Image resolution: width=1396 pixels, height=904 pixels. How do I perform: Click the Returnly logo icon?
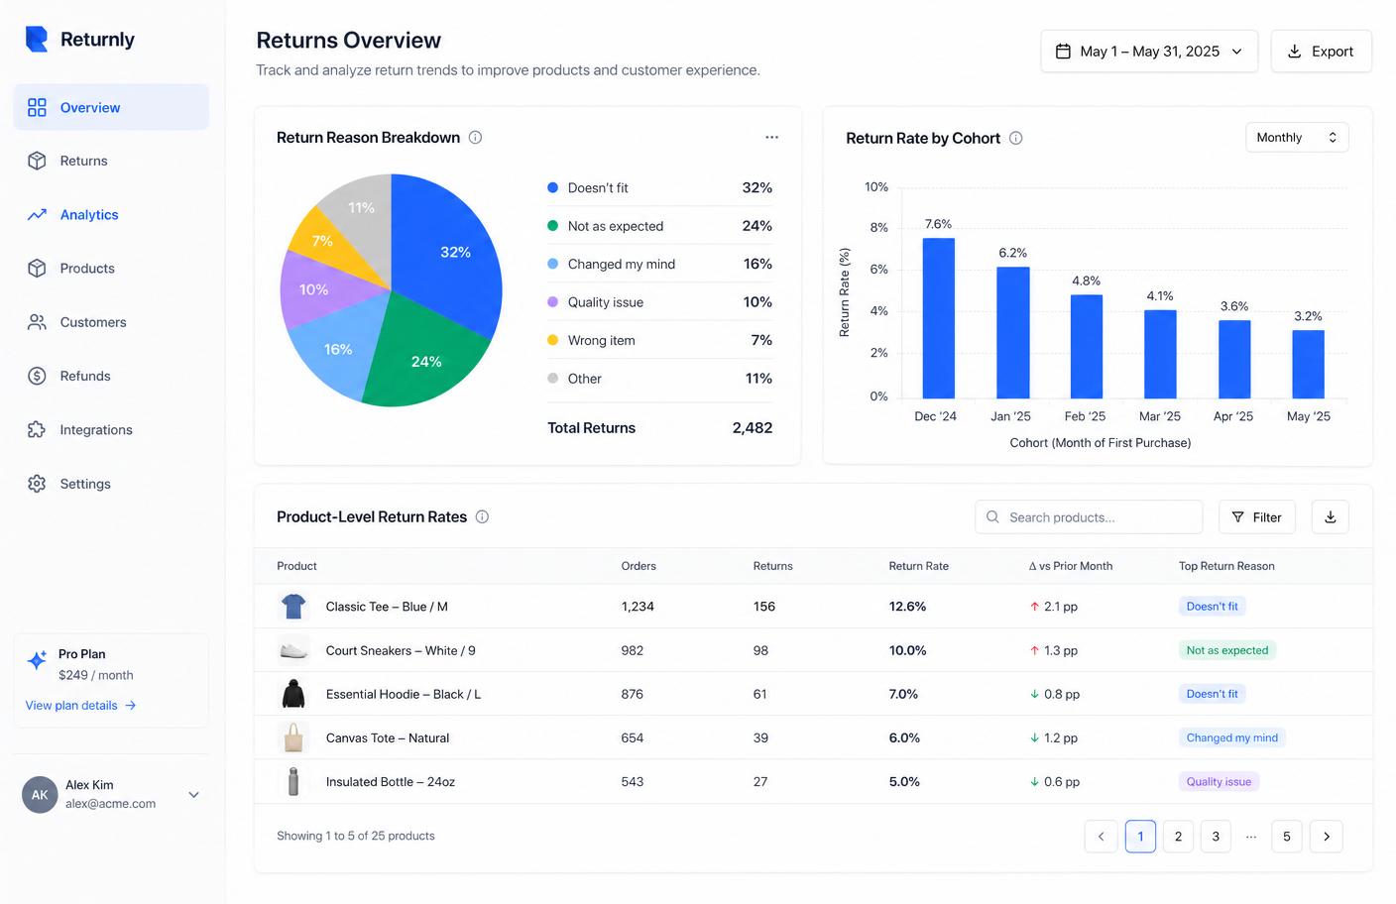(x=37, y=39)
